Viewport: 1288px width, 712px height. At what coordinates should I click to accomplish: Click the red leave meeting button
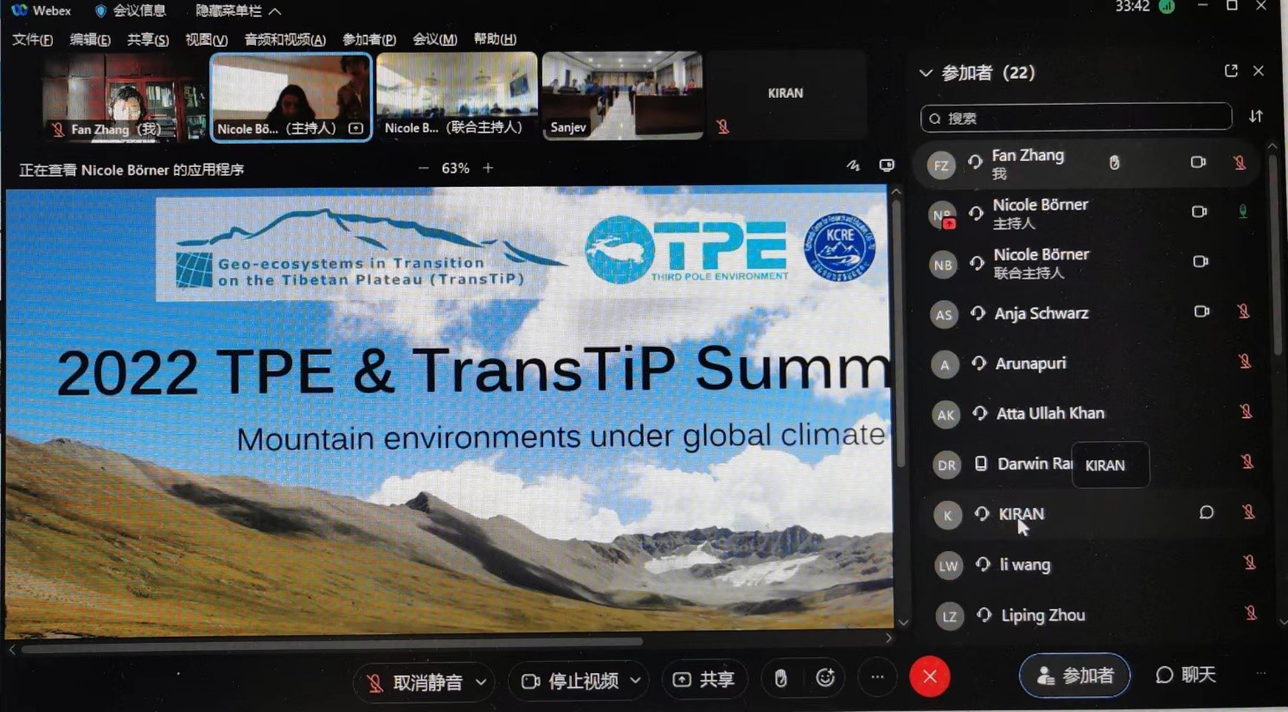[x=930, y=677]
